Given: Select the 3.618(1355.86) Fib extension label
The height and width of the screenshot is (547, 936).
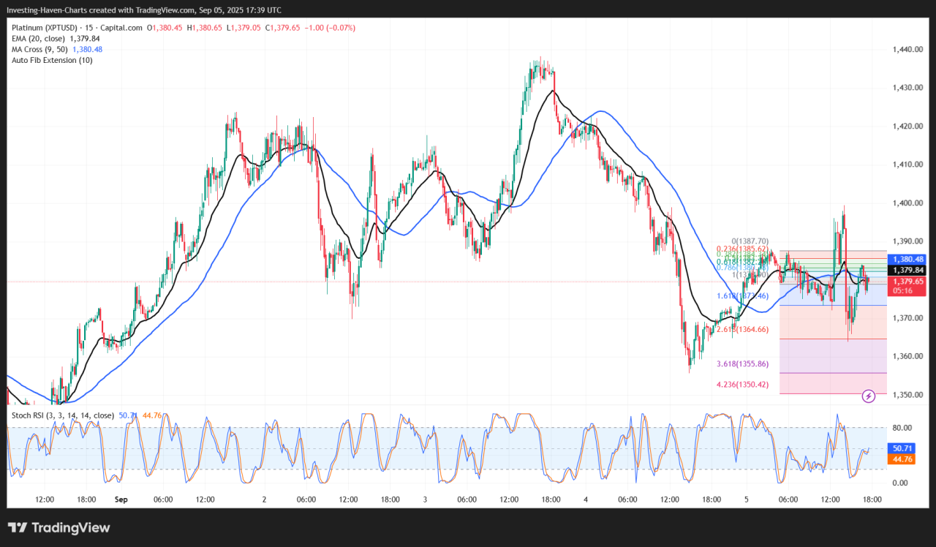Looking at the screenshot, I should pyautogui.click(x=744, y=363).
